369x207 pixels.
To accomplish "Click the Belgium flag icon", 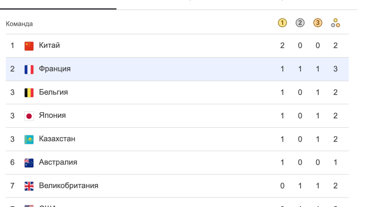I will (29, 93).
